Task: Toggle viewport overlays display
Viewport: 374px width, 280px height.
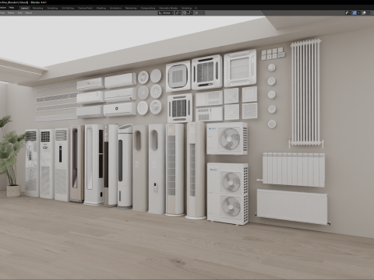Action: [364, 12]
